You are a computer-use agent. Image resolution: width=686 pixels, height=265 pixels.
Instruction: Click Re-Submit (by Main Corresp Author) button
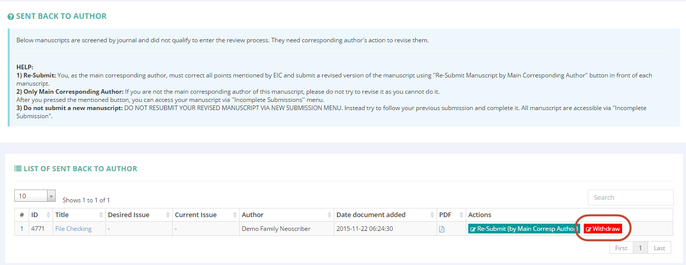pos(524,229)
